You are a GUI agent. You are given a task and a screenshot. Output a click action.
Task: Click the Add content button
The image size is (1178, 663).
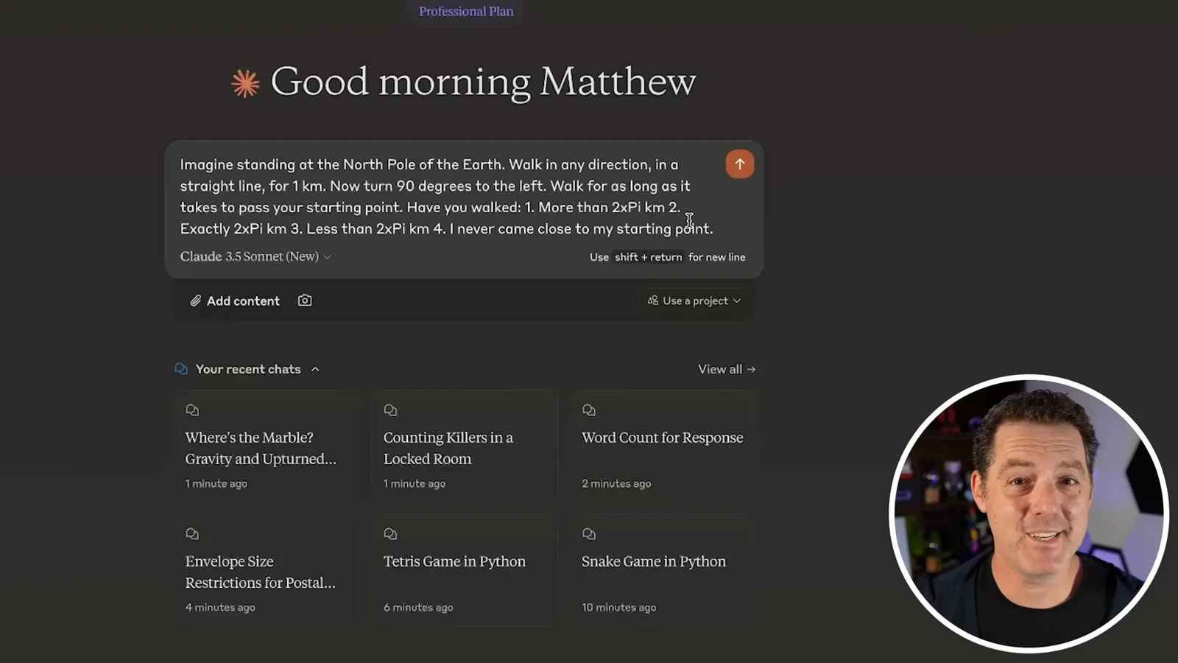235,301
